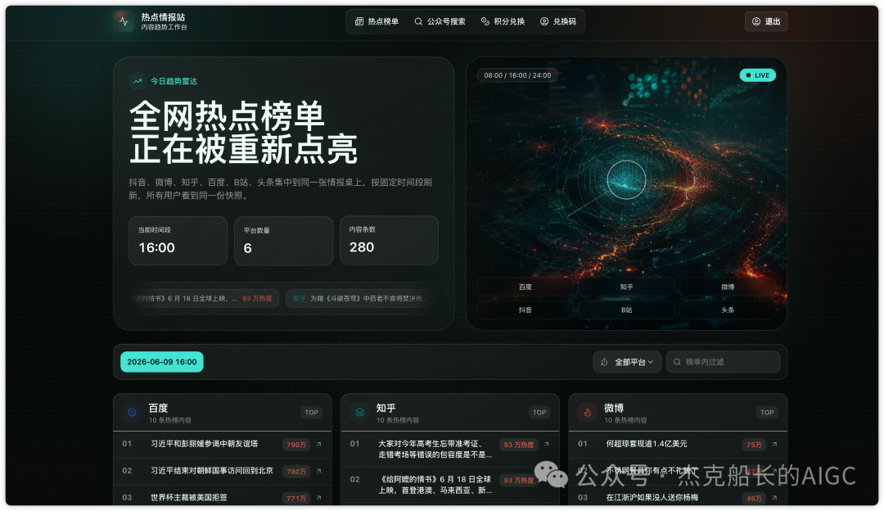Open 知乎 entry about 高考生忘带准考证

tap(435, 449)
